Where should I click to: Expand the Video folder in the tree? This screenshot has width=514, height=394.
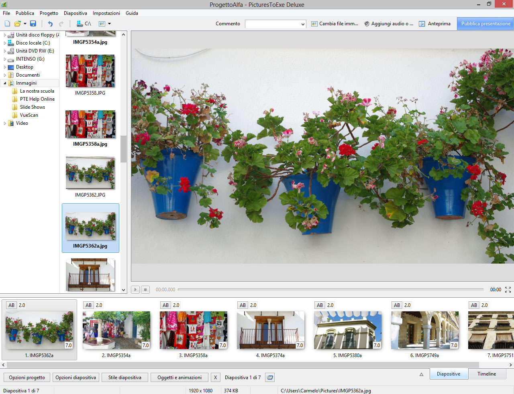(5, 124)
